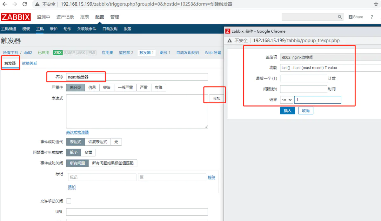Click the 结果 value field containing 1
This screenshot has width=381, height=221.
[x=317, y=100]
